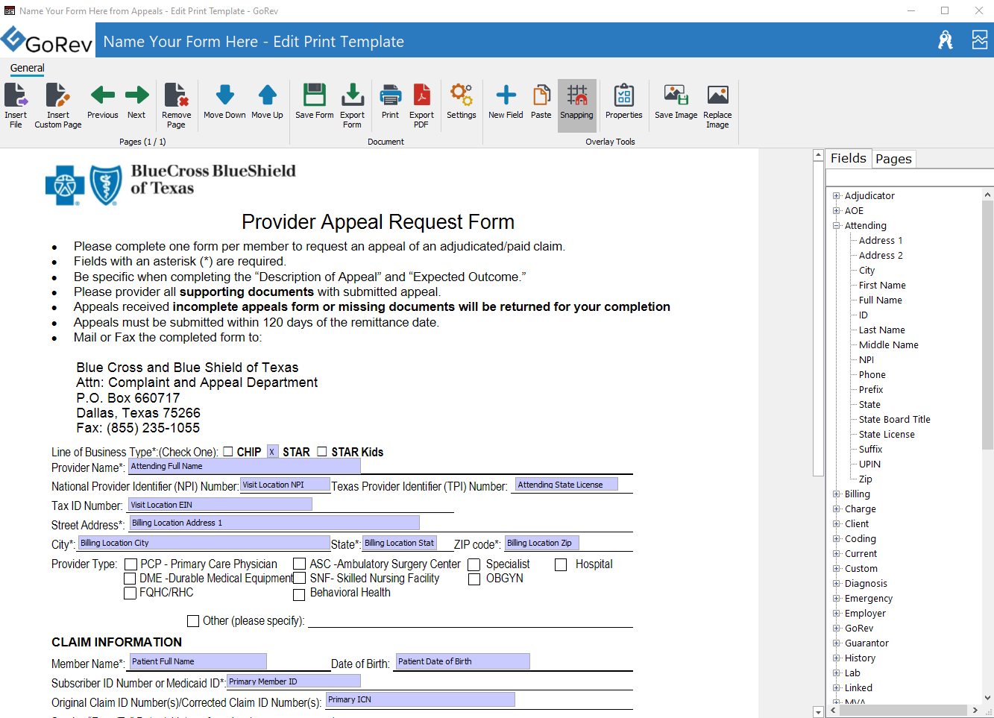Select the NPI field under Attending
The height and width of the screenshot is (718, 994).
[866, 359]
